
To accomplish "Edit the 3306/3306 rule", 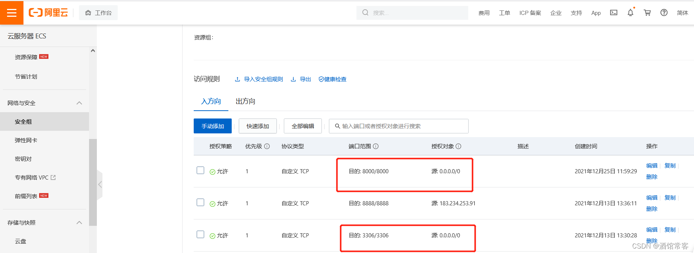I will [x=652, y=230].
